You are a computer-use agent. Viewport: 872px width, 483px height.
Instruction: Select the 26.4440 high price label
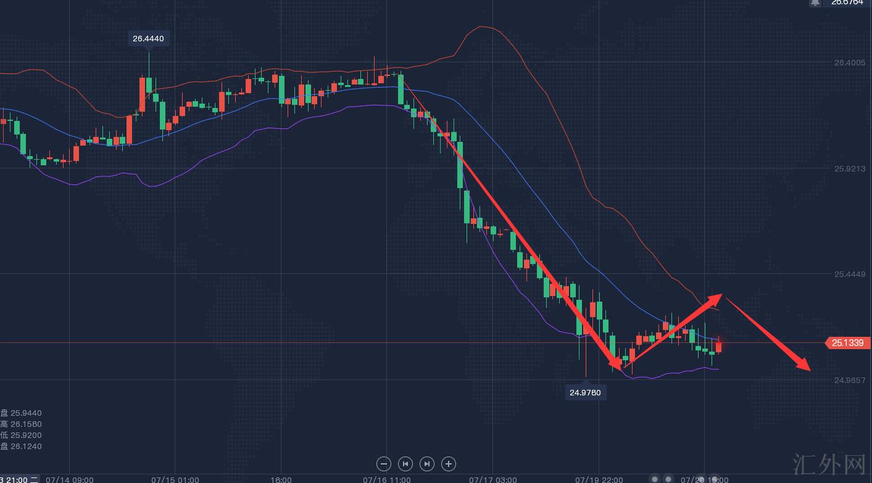click(148, 39)
